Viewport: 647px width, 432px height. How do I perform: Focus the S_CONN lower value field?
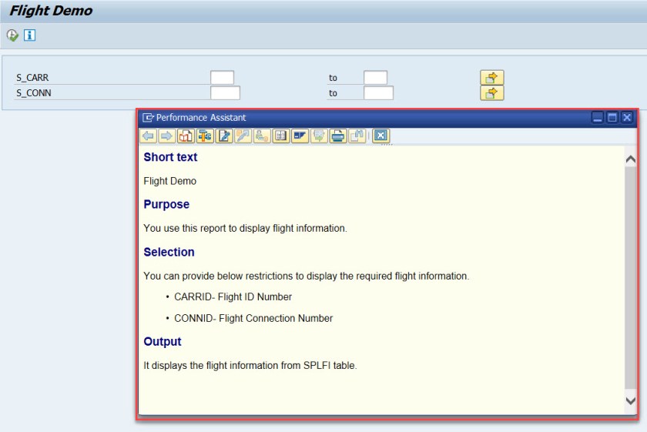click(x=225, y=93)
